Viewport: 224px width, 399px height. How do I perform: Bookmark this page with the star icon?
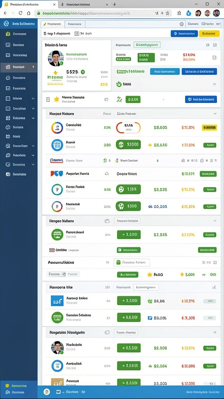[x=167, y=13]
